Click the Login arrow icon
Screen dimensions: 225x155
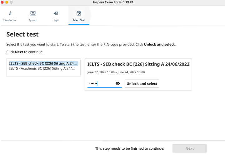[x=56, y=13]
